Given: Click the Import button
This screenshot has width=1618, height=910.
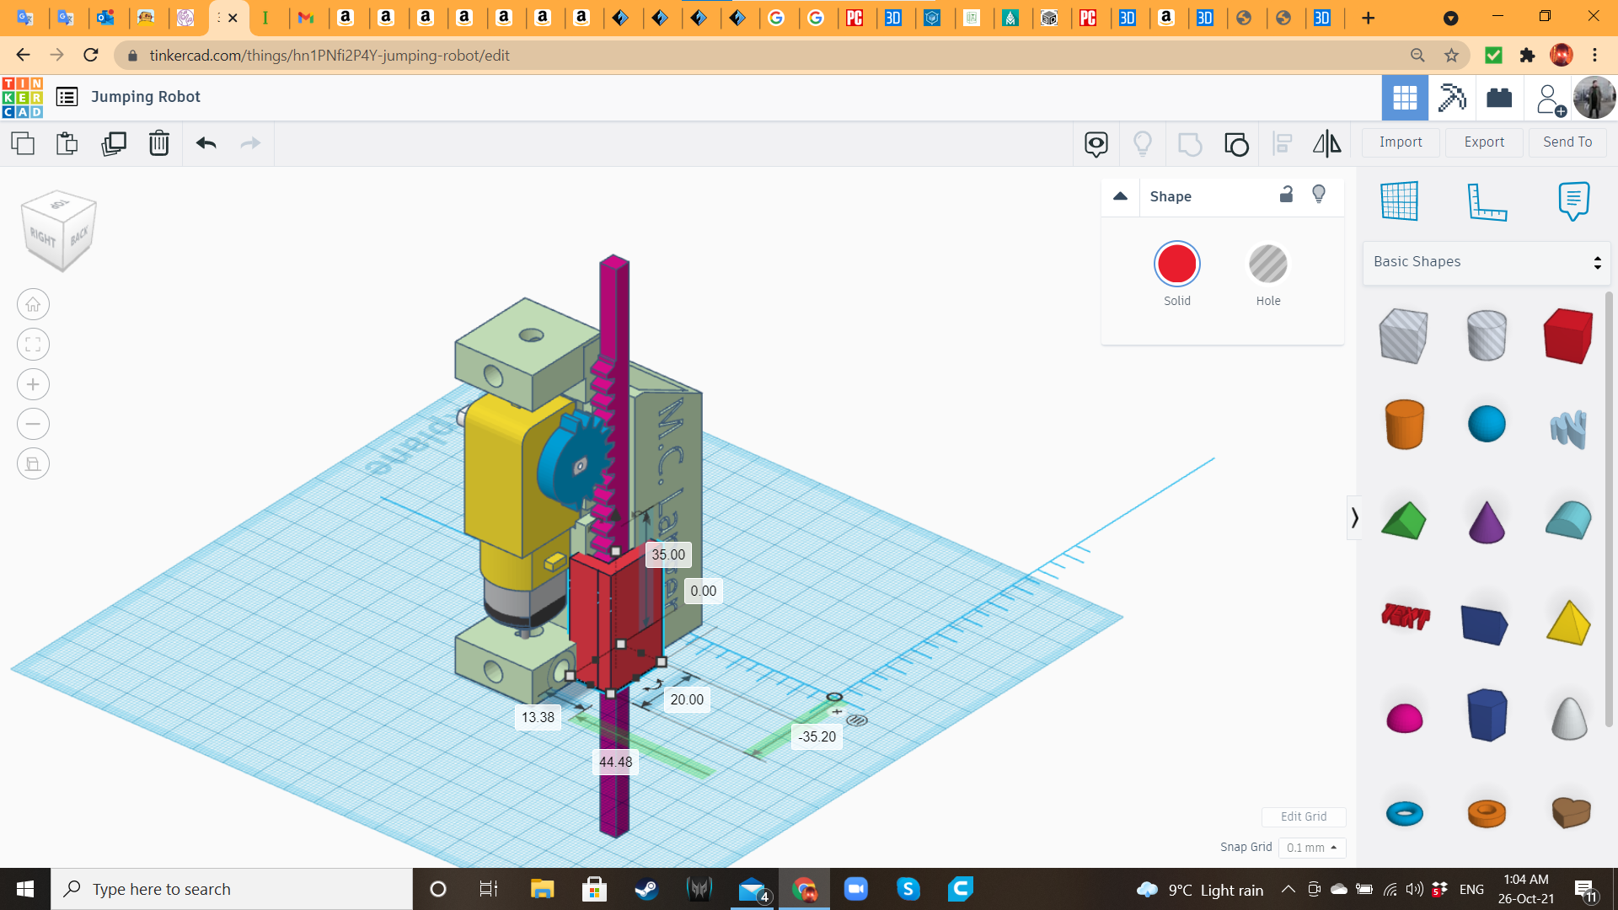Looking at the screenshot, I should tap(1401, 142).
